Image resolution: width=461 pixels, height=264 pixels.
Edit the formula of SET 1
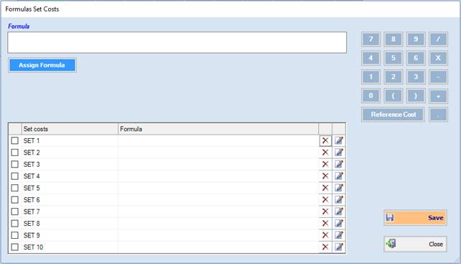click(339, 140)
